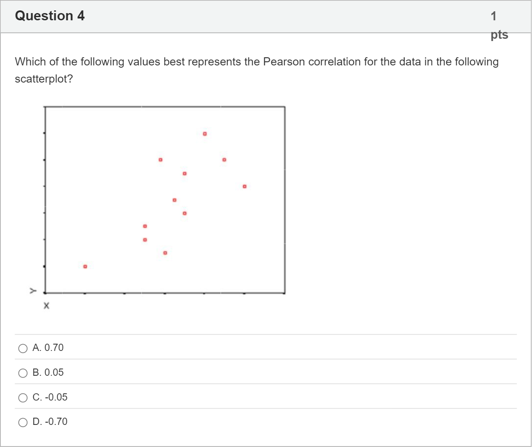Click the rightmost data point in scatterplot
The image size is (532, 447).
[244, 185]
